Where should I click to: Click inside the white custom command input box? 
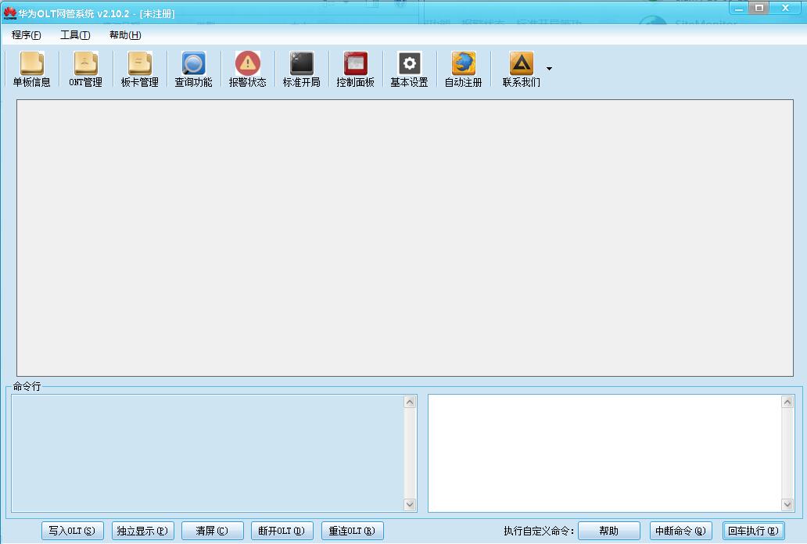click(x=604, y=453)
